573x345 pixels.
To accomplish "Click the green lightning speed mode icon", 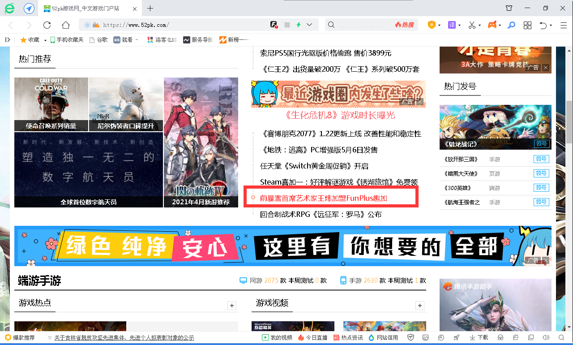I will tap(299, 25).
